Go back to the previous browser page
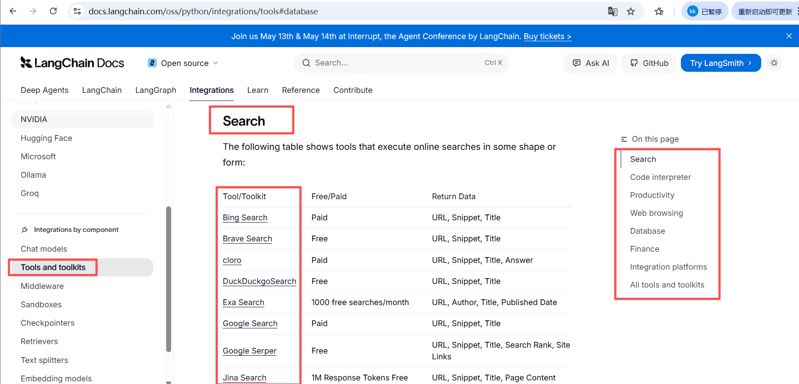799x384 pixels. click(13, 11)
